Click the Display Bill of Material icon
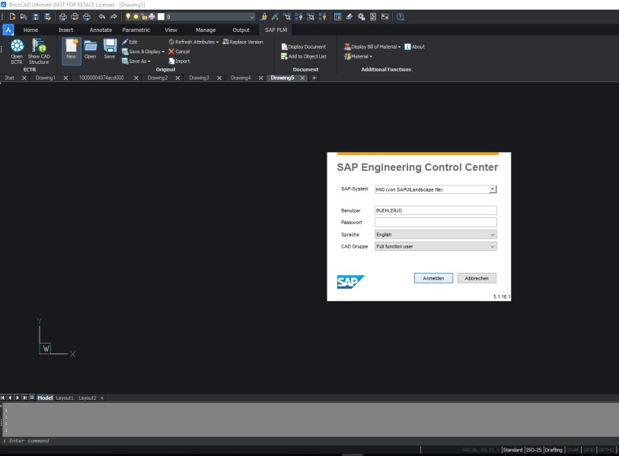This screenshot has width=619, height=456. coord(372,46)
